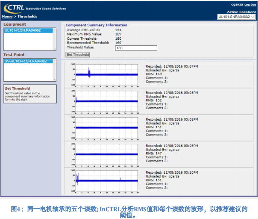Viewport: 258px width, 219px height.
Task: Click the Test Point list scroll up arrow
Action: coord(54,61)
